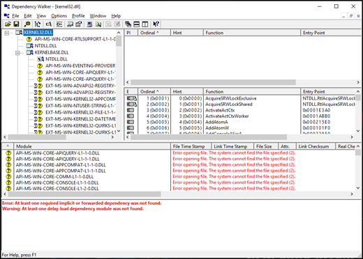The width and height of the screenshot is (363, 259).
Task: Select EXT-MS-WIN-KERNEL32-DATETIME tree item
Action: [80, 119]
